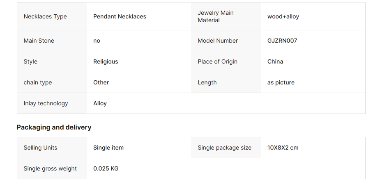Click the Style attribute label

pyautogui.click(x=30, y=61)
